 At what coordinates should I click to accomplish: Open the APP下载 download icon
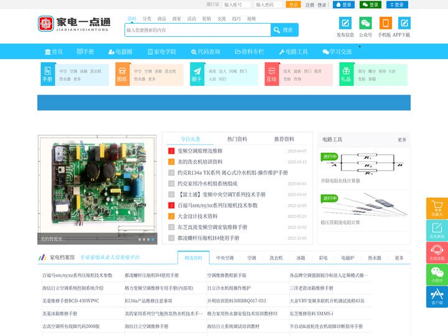(x=404, y=23)
